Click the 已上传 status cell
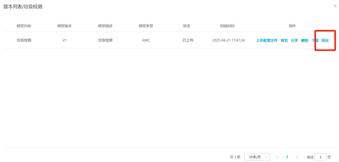This screenshot has height=162, width=339. (x=188, y=40)
